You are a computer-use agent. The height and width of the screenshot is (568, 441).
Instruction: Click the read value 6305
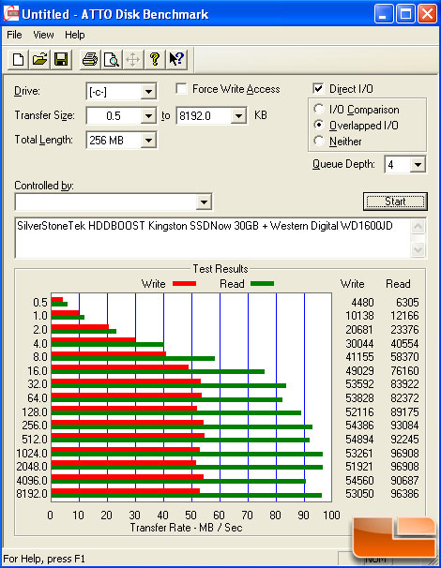click(407, 303)
